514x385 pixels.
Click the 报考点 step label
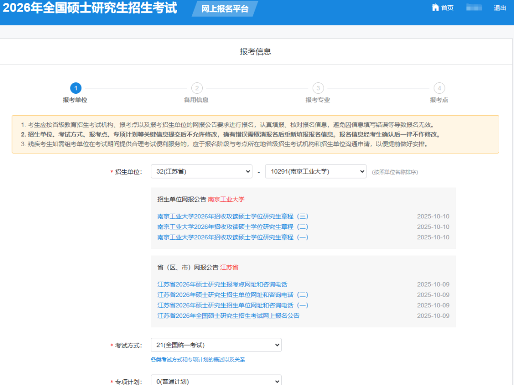(x=439, y=100)
